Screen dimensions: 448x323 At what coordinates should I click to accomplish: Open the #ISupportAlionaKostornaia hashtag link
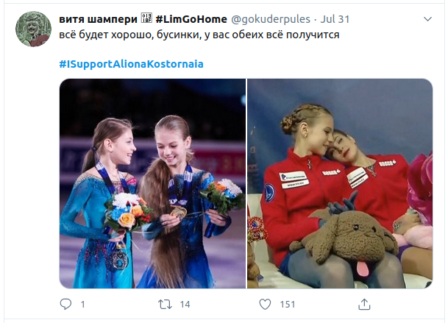131,64
